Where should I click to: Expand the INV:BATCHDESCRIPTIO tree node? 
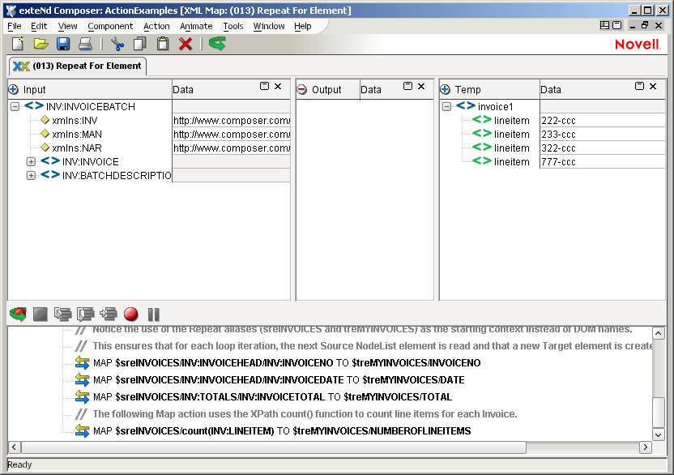point(31,176)
